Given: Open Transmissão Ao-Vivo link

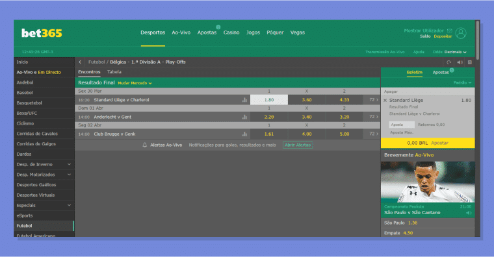Looking at the screenshot, I should 385,52.
